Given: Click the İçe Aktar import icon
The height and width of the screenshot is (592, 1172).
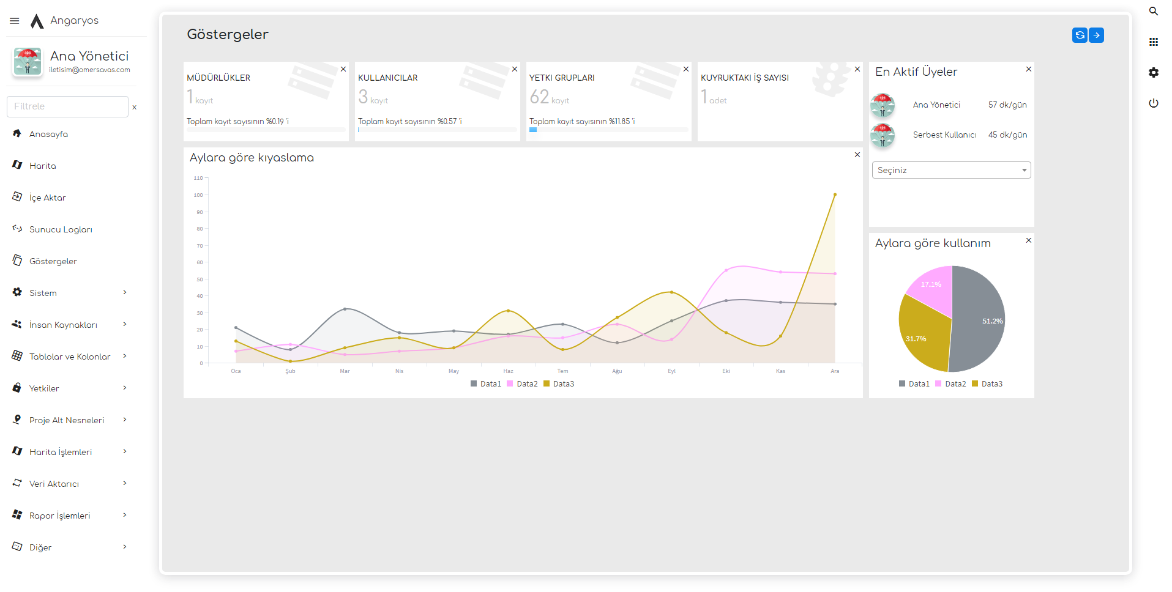Looking at the screenshot, I should point(17,197).
